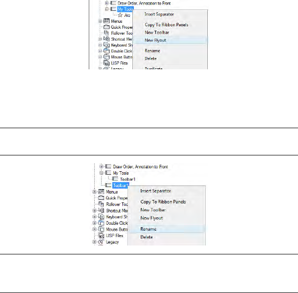Viewport: 298px width, 293px height.
Task: Select the highlighted My Tools label
Action: point(125,9)
